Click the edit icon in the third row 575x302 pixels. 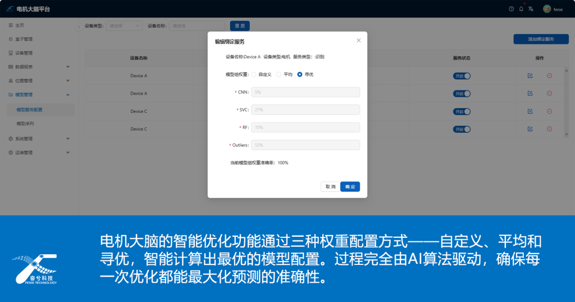(x=530, y=111)
